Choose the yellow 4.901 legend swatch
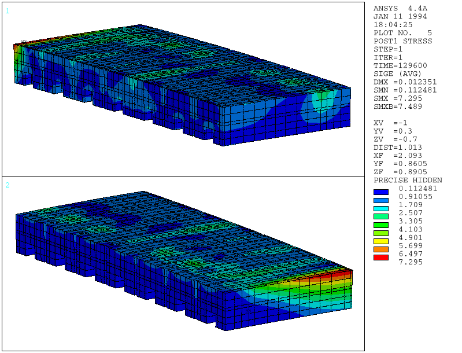 [381, 241]
